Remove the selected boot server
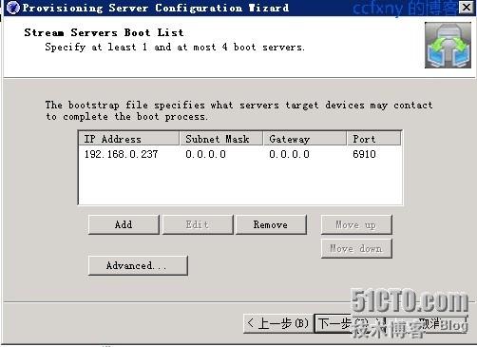Screen dimensions: 477x347 pyautogui.click(x=271, y=224)
